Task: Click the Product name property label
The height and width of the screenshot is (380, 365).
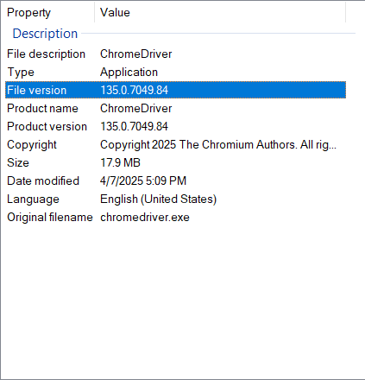Action: point(42,108)
